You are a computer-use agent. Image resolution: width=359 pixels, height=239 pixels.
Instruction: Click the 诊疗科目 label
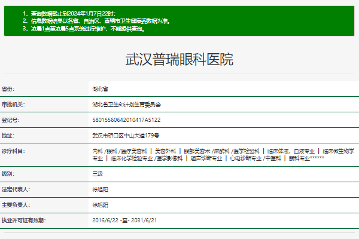[13, 151]
